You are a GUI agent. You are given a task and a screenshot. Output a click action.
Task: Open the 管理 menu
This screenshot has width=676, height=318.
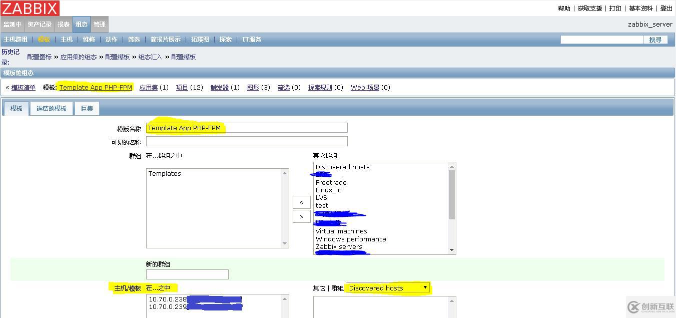pyautogui.click(x=99, y=24)
